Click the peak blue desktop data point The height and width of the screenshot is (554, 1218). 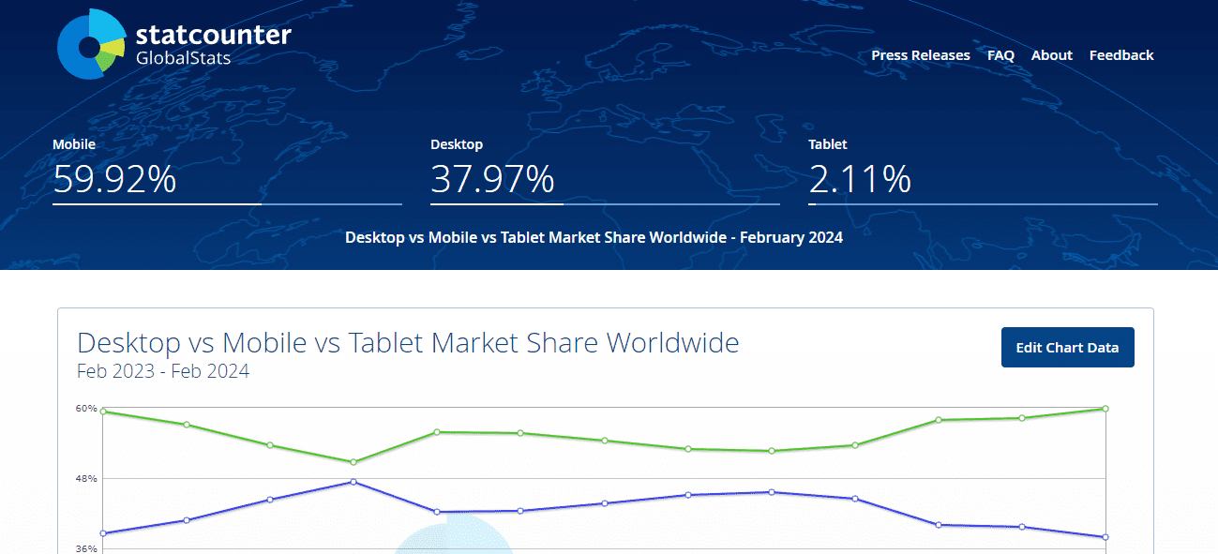[x=353, y=482]
